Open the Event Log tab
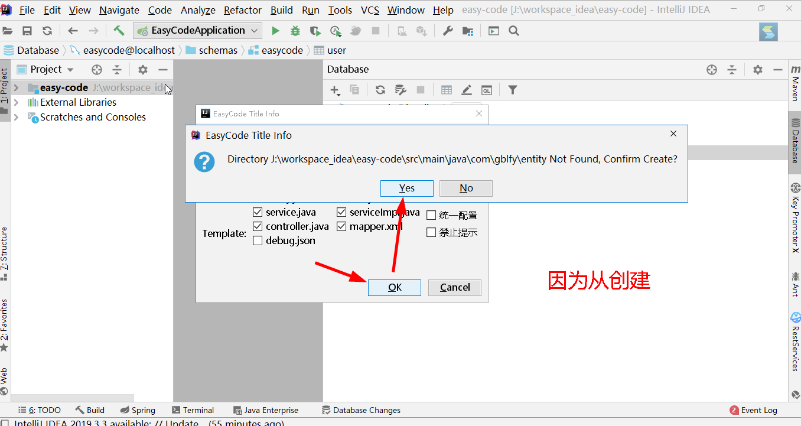 [x=754, y=410]
